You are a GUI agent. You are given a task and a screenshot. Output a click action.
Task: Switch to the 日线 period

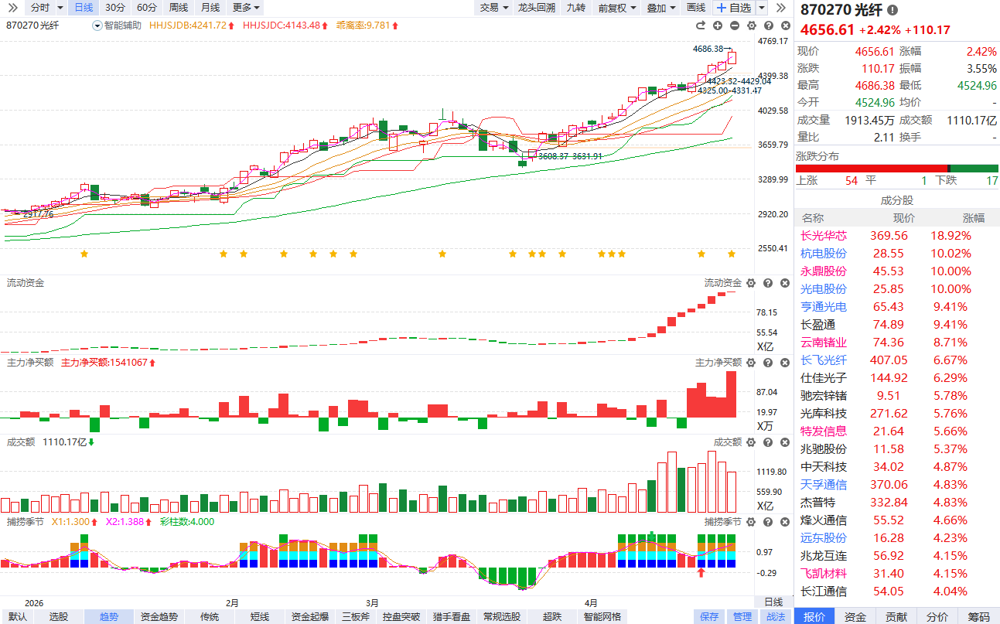pyautogui.click(x=83, y=8)
